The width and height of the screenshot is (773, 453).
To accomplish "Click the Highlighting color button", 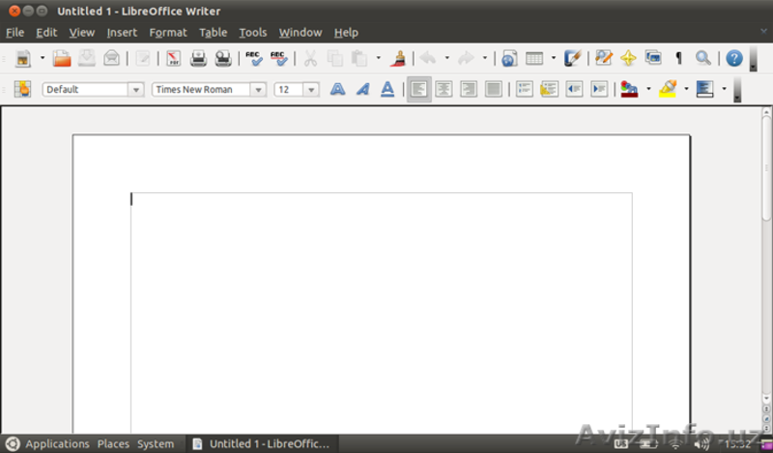I will click(x=667, y=90).
